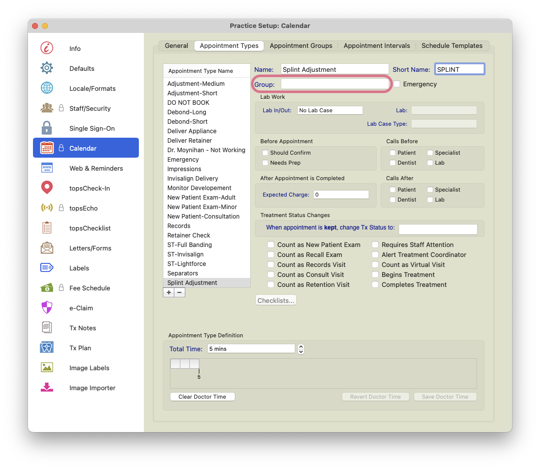Select Adjustment-Medium in the list
The height and width of the screenshot is (469, 540).
[x=207, y=84]
